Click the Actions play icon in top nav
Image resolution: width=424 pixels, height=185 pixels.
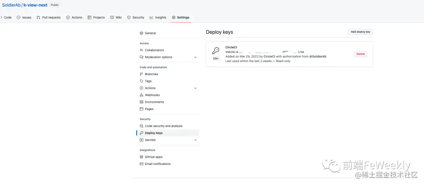point(68,17)
